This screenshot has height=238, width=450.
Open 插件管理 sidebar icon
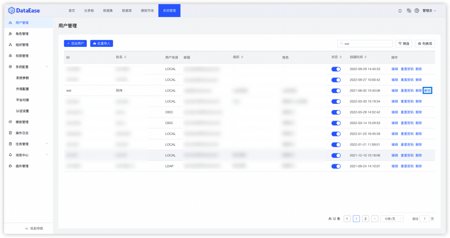pyautogui.click(x=11, y=166)
